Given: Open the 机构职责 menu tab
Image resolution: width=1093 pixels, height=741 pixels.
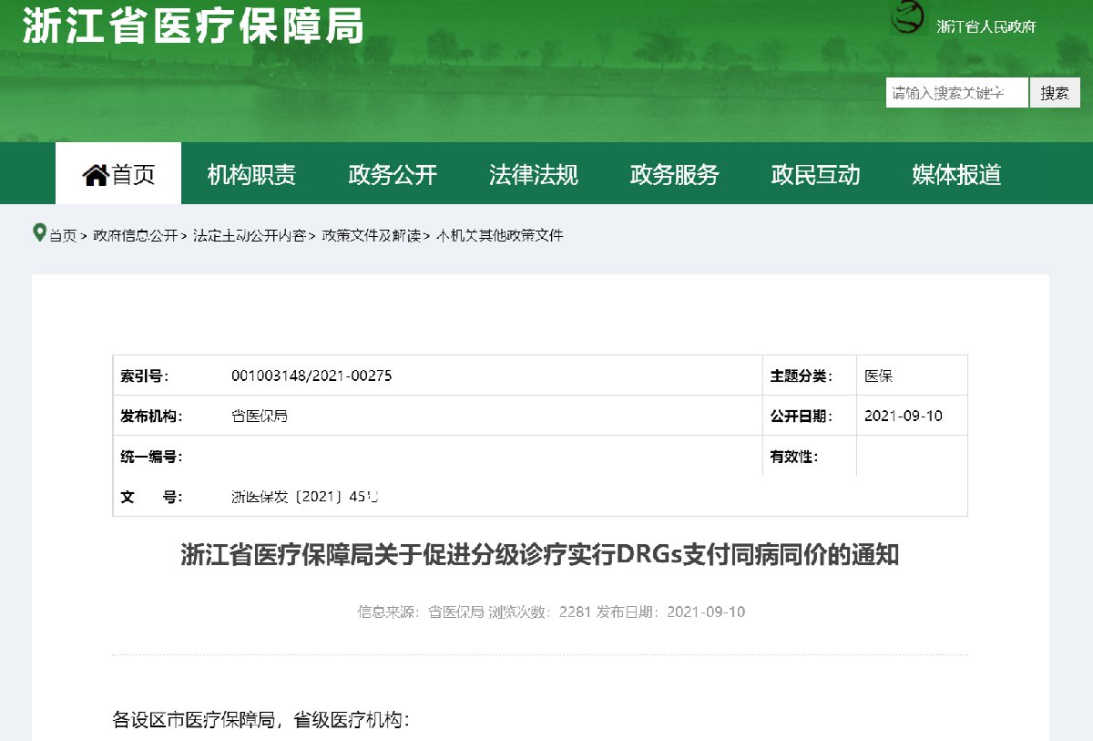Looking at the screenshot, I should click(x=251, y=174).
